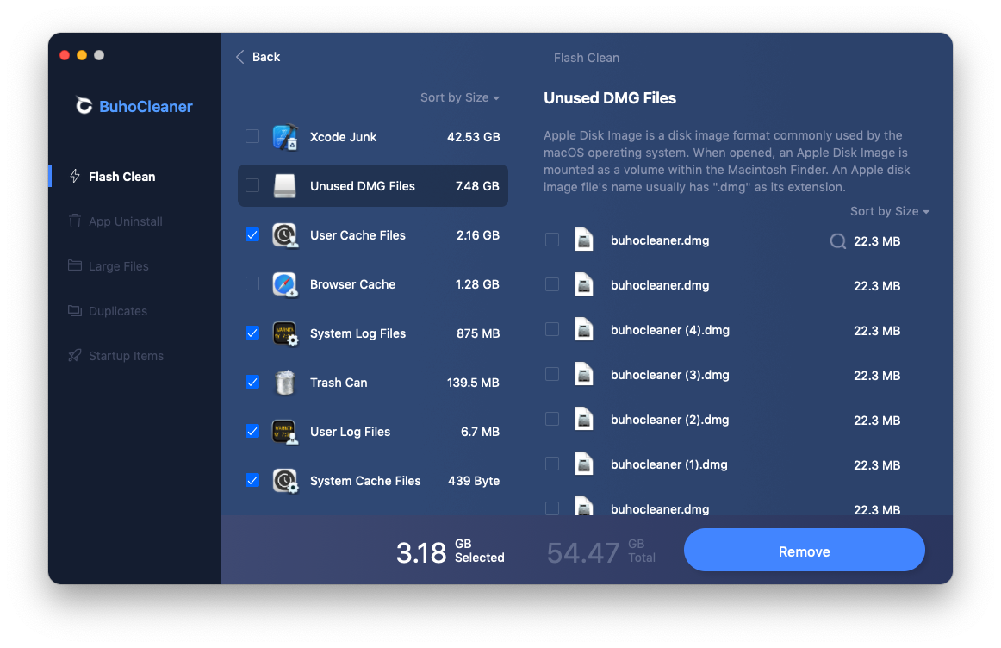Click the Unused DMG Files heading
Viewport: 1001px width, 648px height.
610,97
